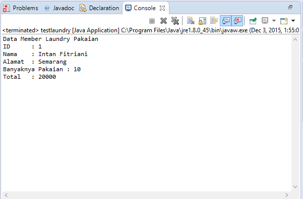Switch to the Javadoc tab

click(x=59, y=8)
